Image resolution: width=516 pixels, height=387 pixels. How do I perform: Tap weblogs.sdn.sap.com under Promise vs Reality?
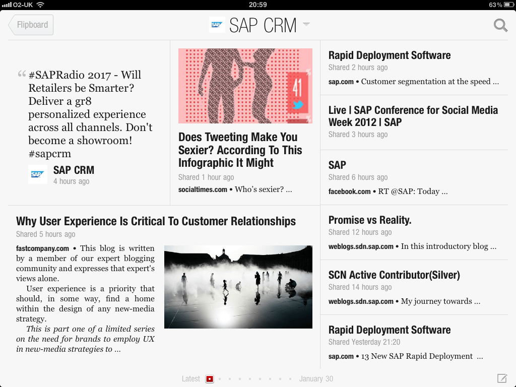pyautogui.click(x=361, y=246)
